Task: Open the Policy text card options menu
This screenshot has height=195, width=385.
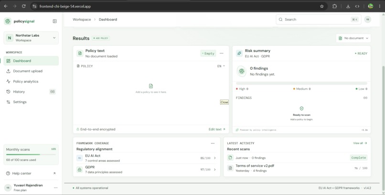Action: click(222, 54)
